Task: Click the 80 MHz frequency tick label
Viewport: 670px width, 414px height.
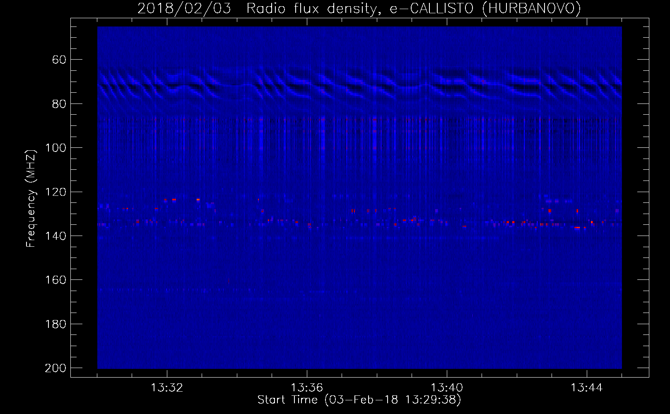Action: 59,104
